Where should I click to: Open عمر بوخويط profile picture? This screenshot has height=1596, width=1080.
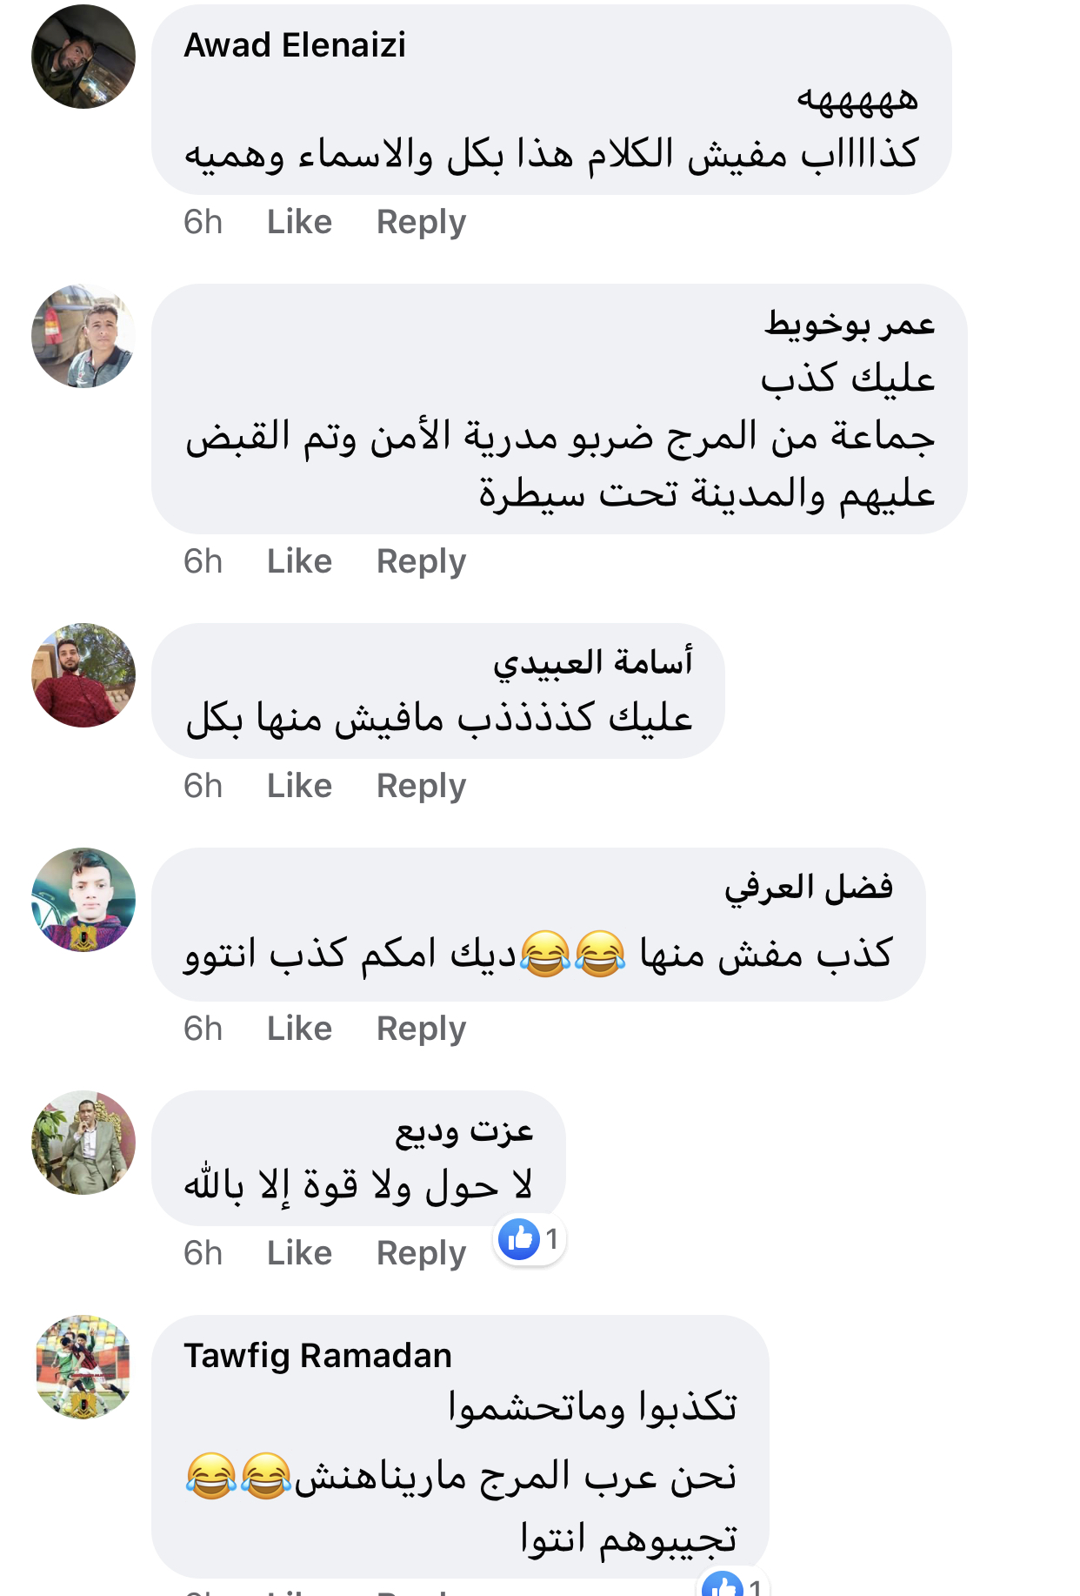[83, 336]
